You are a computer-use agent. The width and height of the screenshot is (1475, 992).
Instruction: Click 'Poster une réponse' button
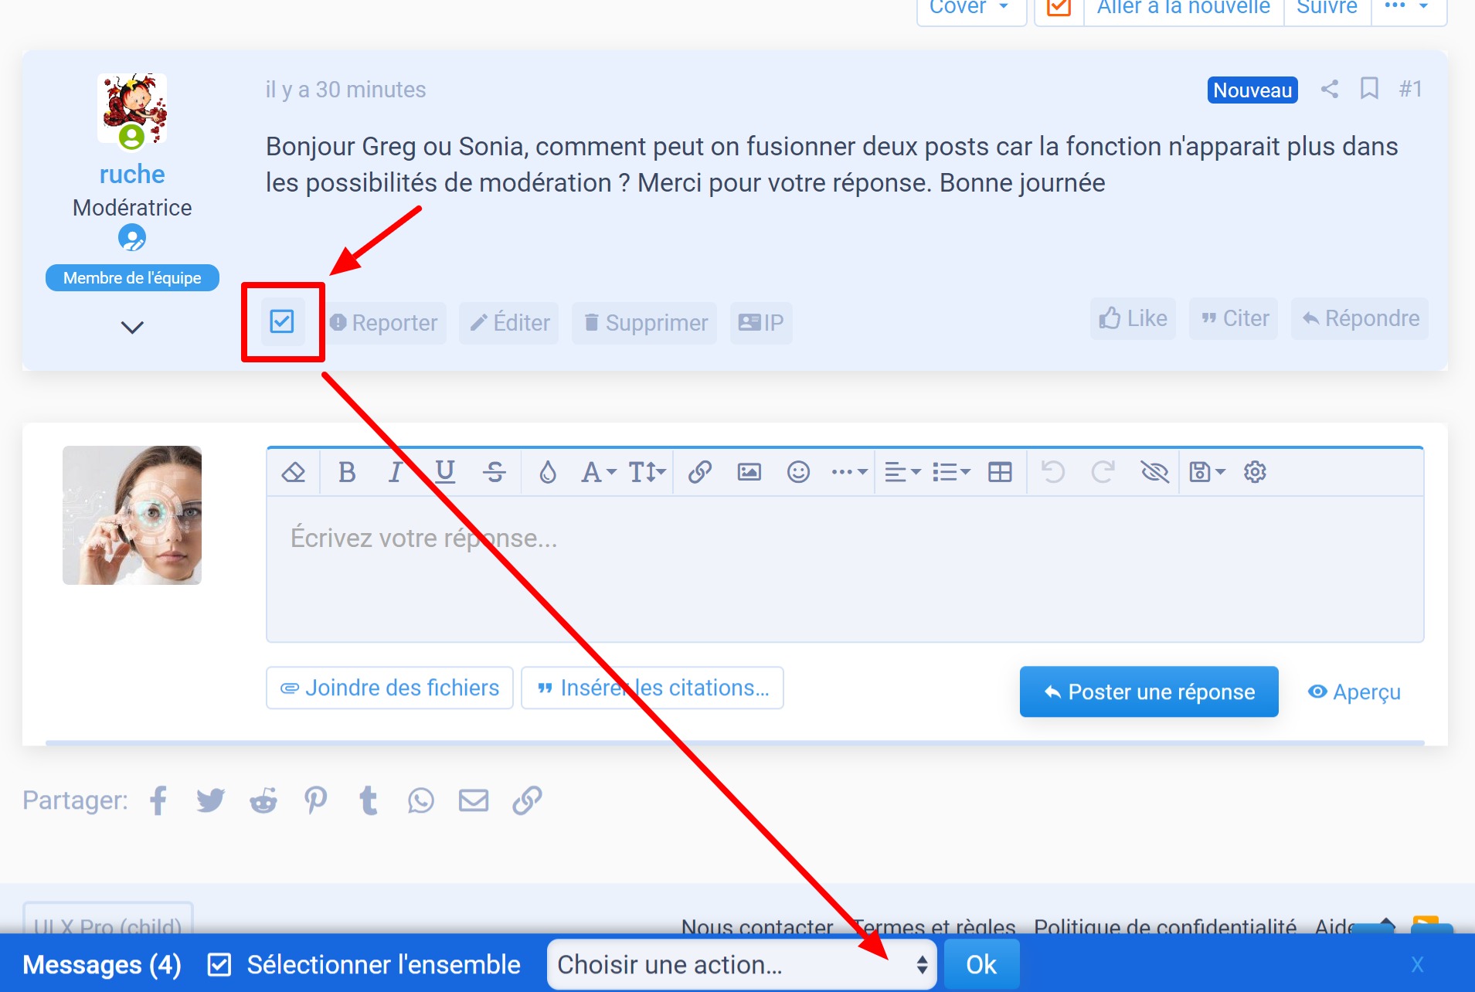(1148, 691)
